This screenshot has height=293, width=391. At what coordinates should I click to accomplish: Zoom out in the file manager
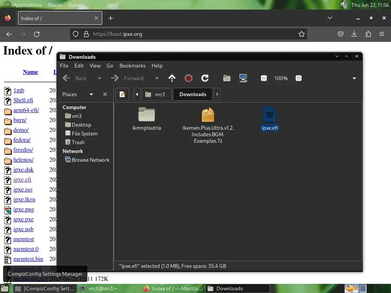coord(263,78)
